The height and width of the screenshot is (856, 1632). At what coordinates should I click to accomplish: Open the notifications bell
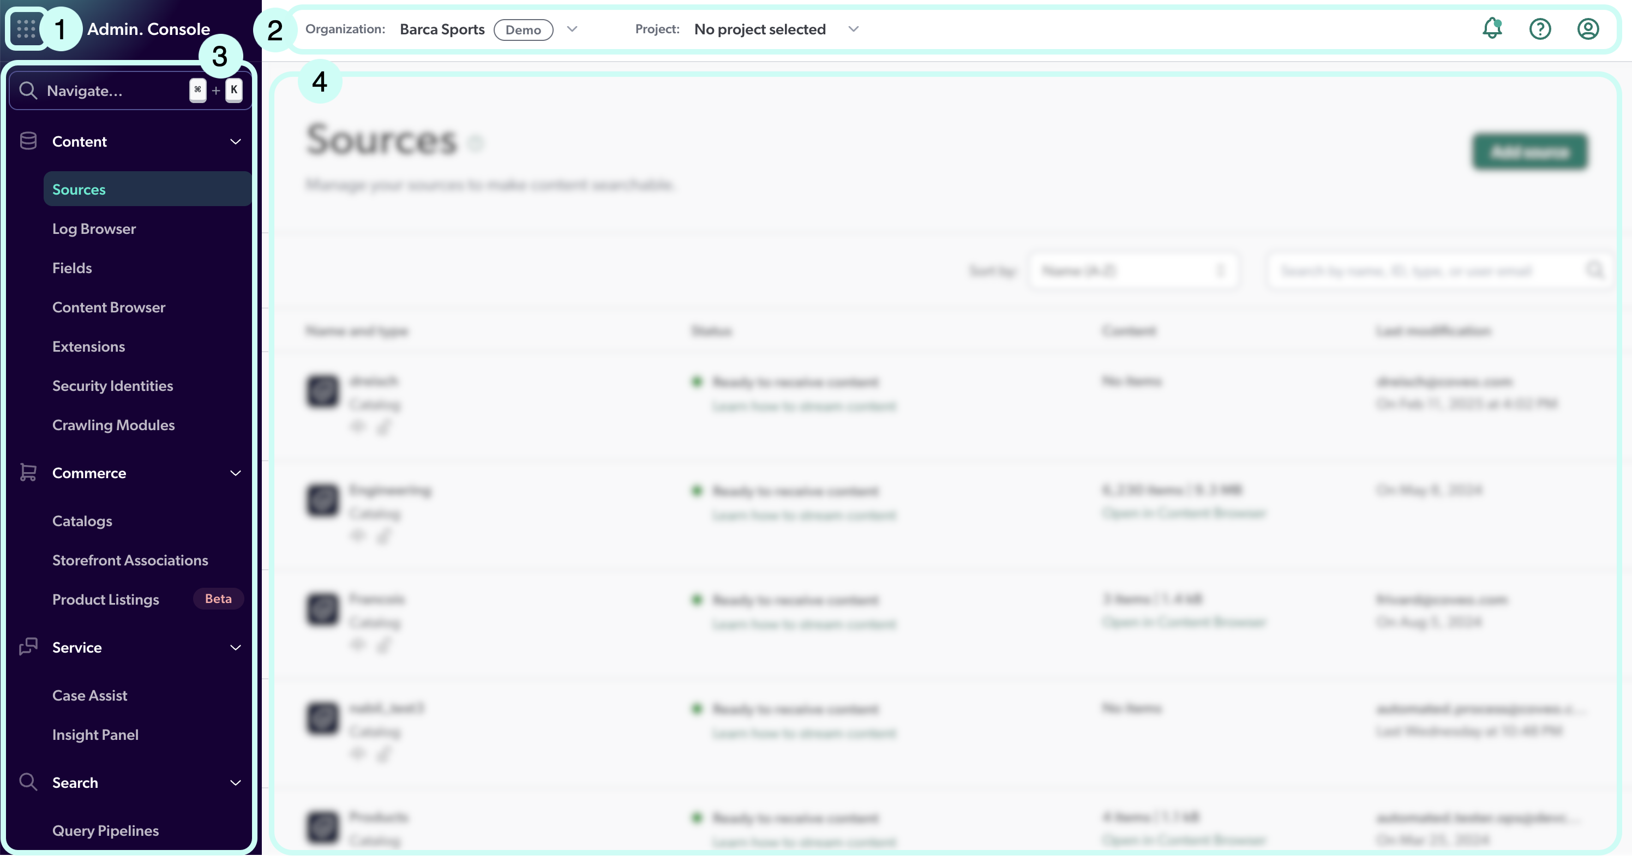click(x=1492, y=28)
